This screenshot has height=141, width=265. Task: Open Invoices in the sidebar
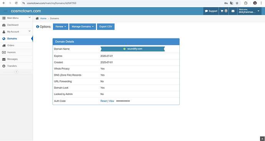[x=11, y=52]
